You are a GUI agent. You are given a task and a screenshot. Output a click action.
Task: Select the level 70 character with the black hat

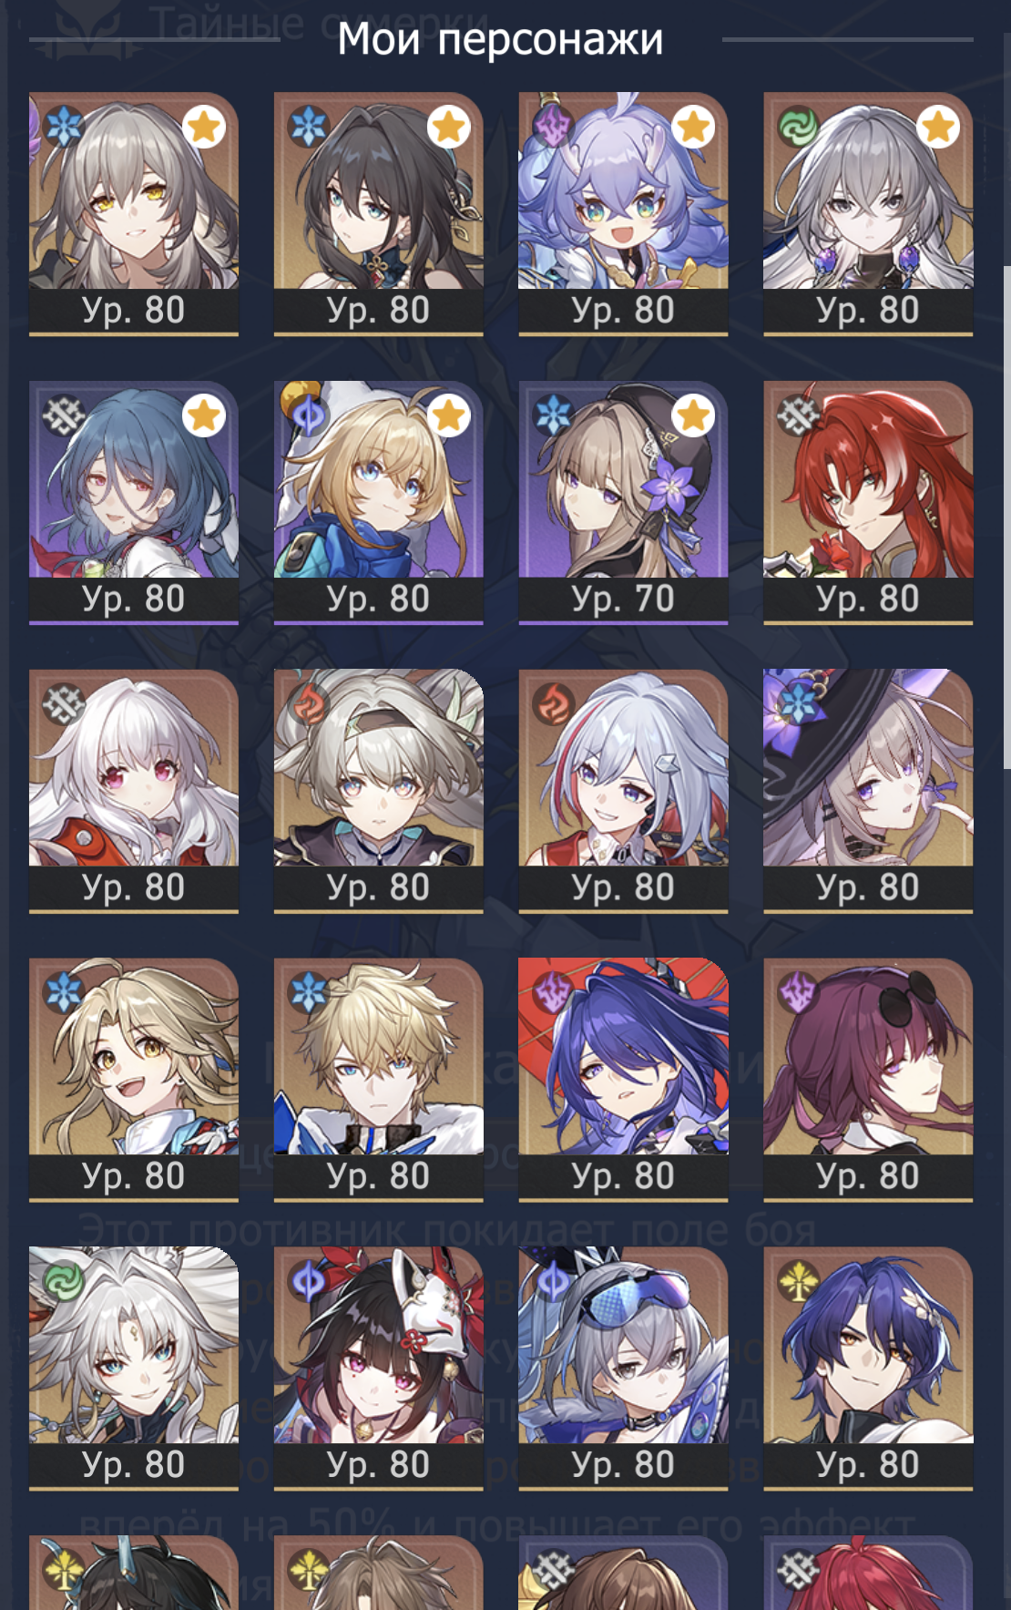click(623, 502)
